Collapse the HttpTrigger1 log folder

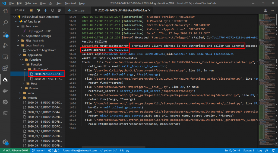(x=25, y=69)
